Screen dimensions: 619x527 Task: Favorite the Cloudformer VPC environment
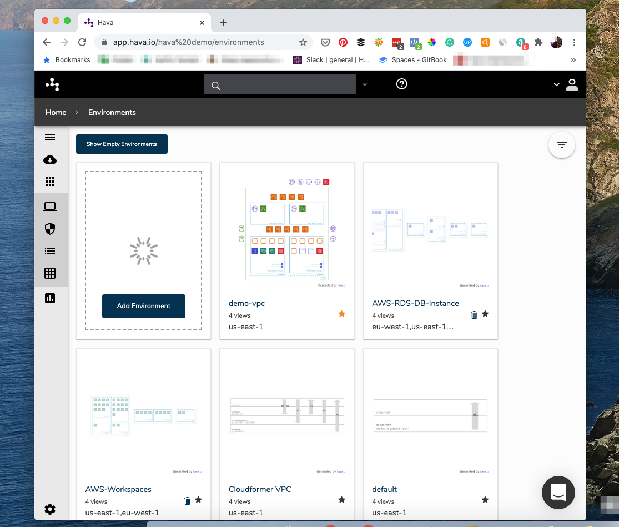tap(342, 500)
